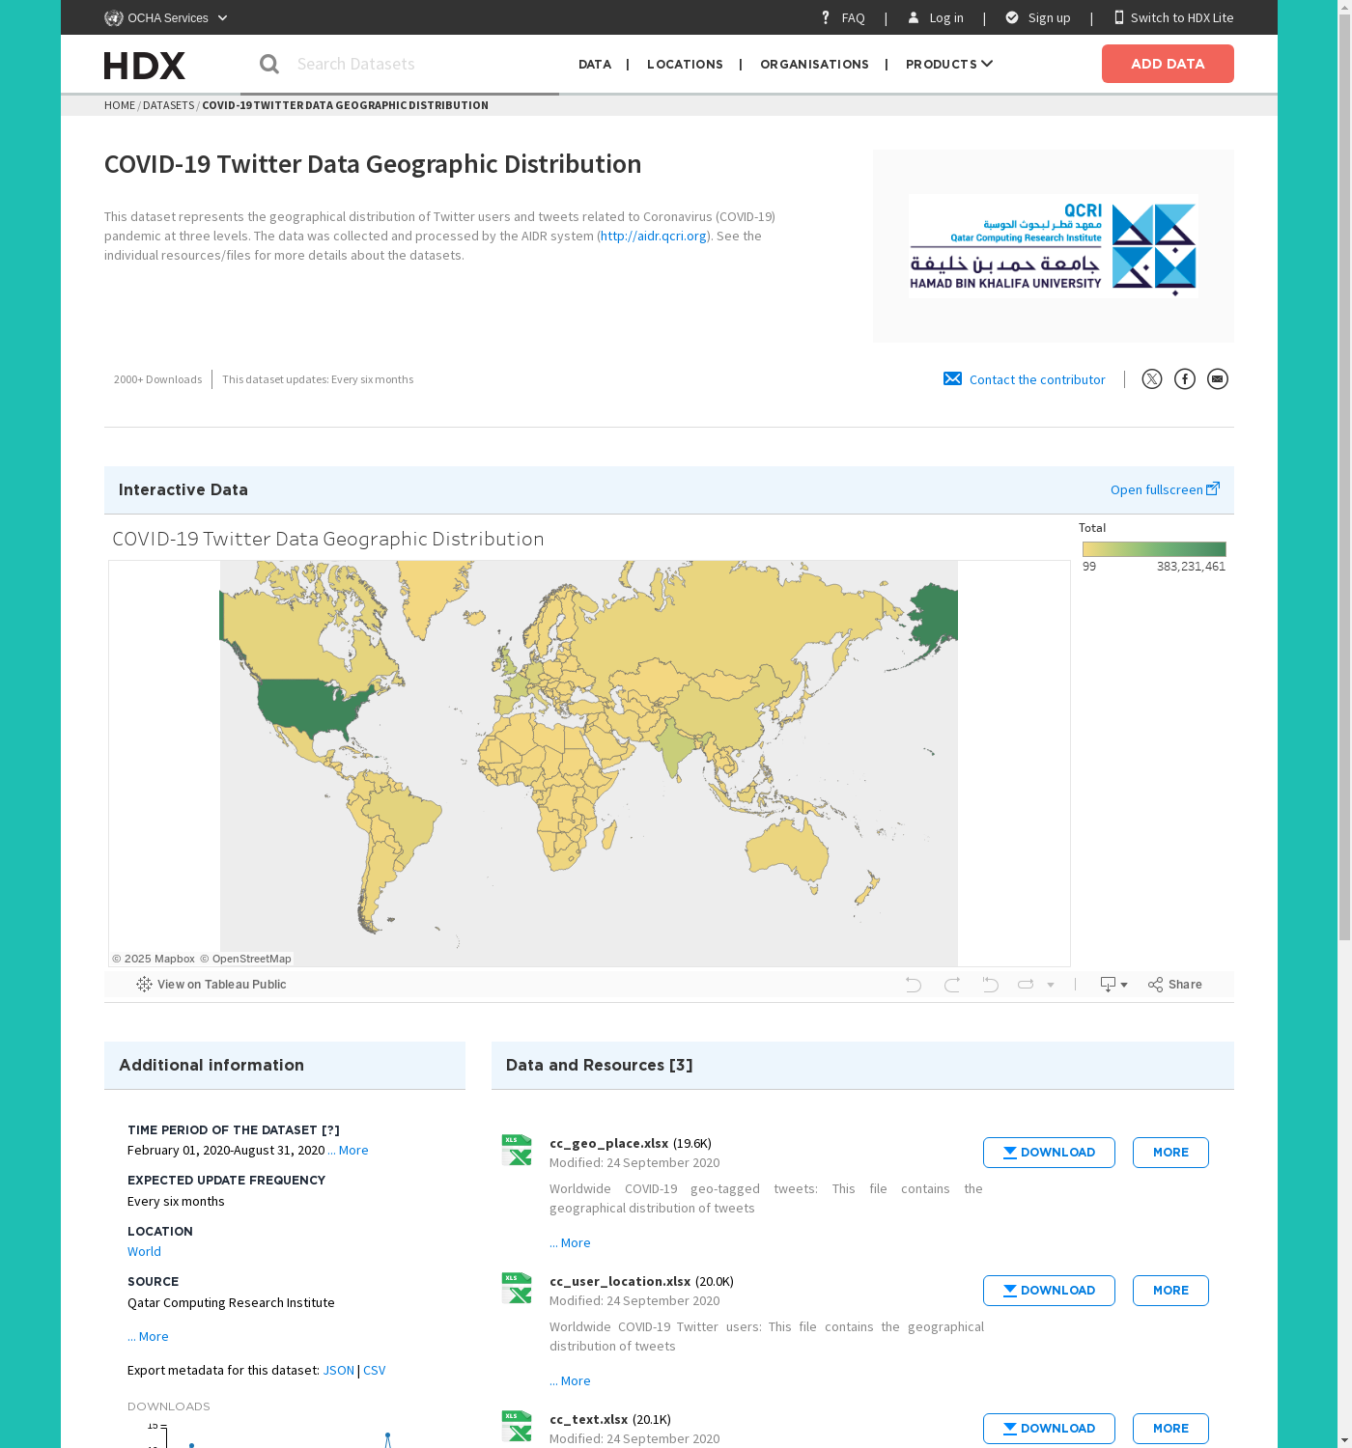Click Log in in top bar
The image size is (1352, 1448).
(945, 17)
